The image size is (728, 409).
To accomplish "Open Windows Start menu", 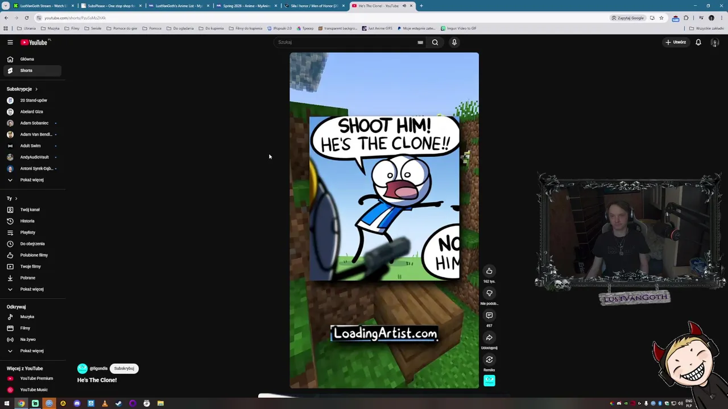I will coord(7,403).
